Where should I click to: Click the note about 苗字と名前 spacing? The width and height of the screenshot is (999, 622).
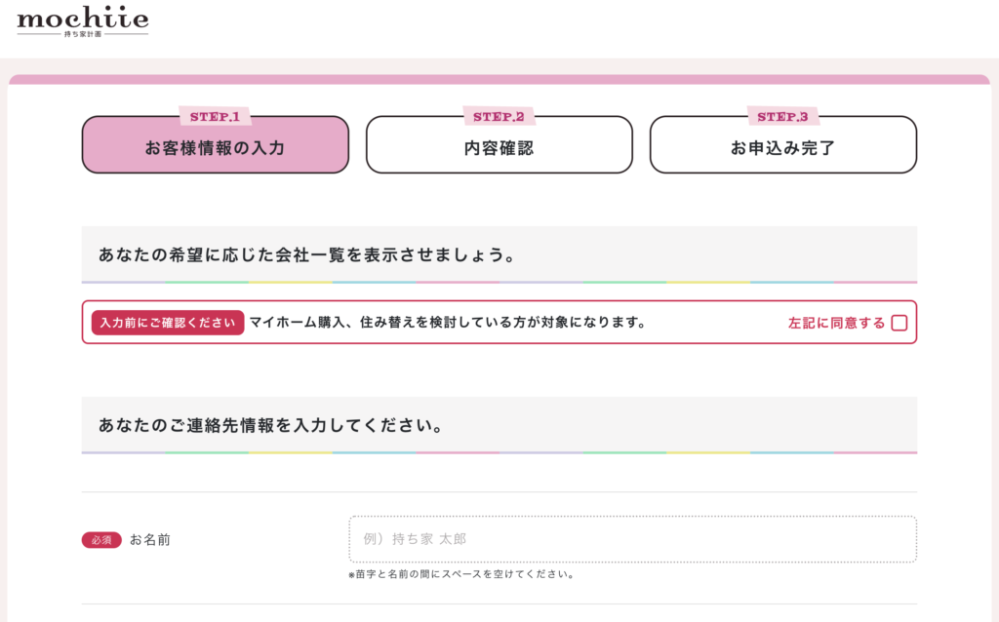point(460,574)
